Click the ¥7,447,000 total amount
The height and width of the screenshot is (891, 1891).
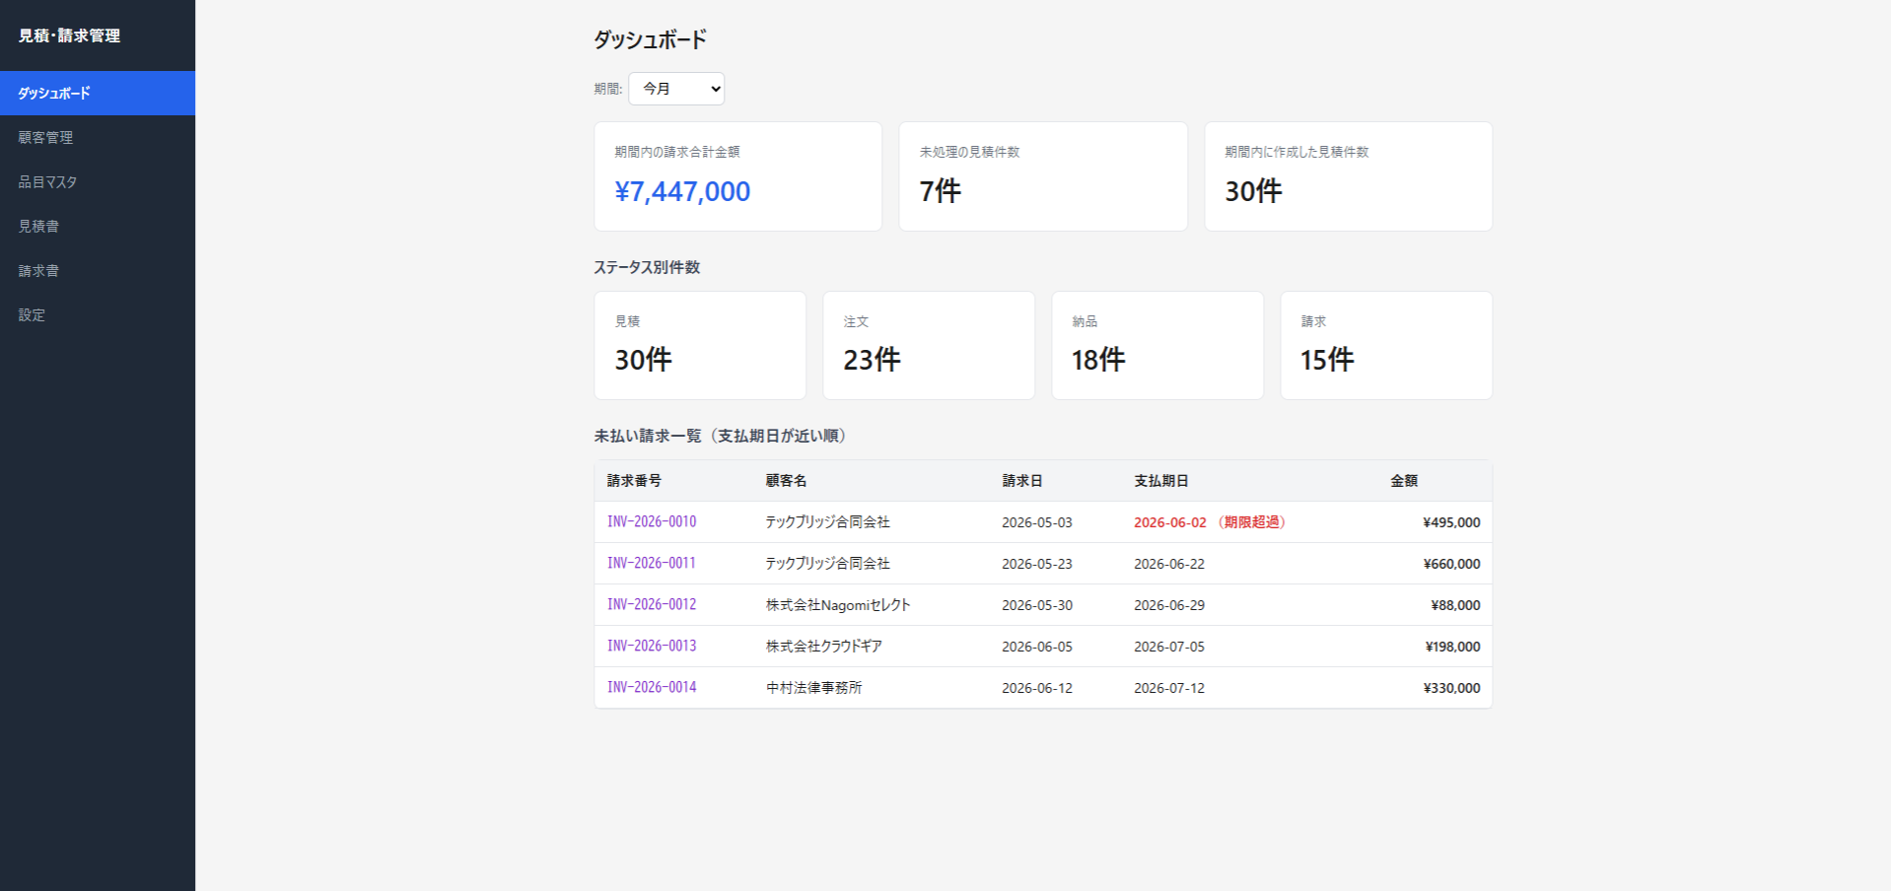682,191
